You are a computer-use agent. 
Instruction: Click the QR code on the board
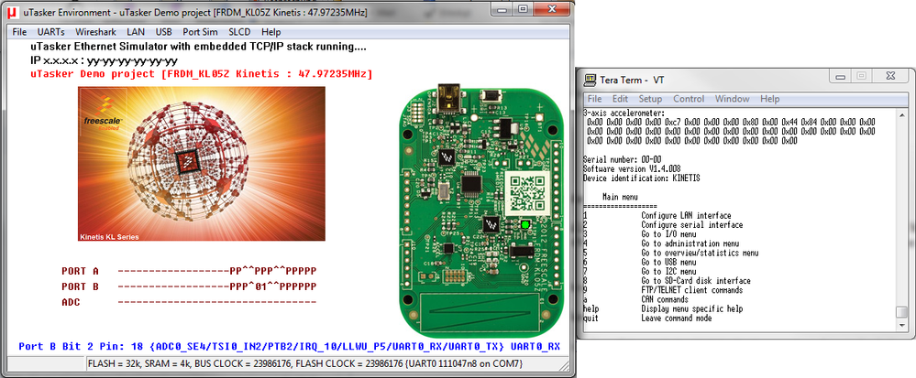click(526, 193)
